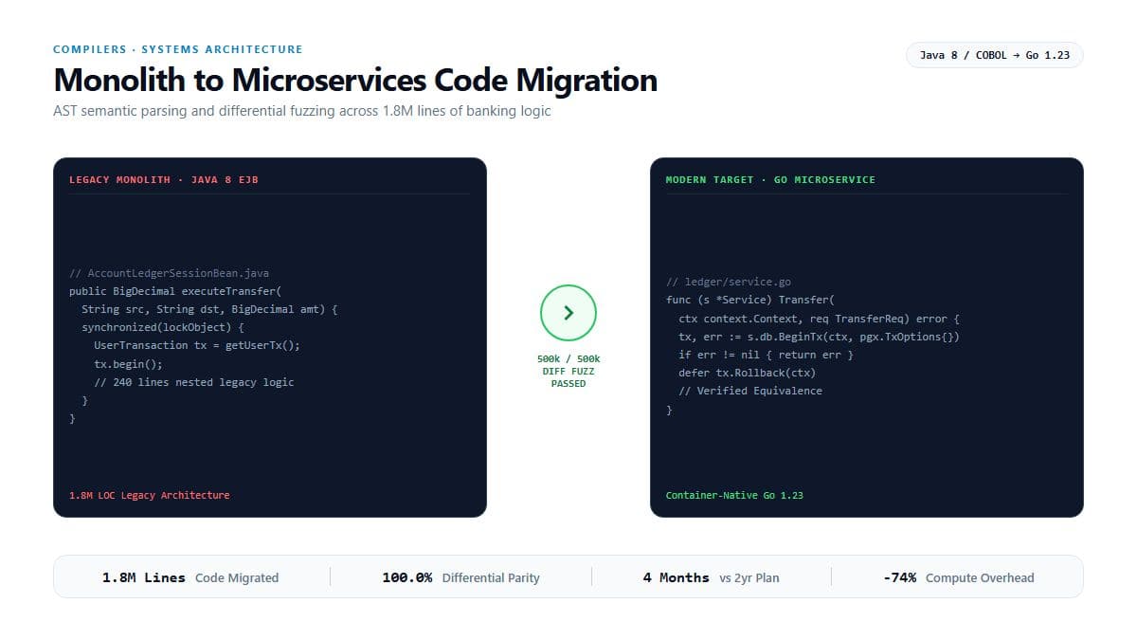This screenshot has height=640, width=1137.
Task: Click the 4 Months stat value
Action: pyautogui.click(x=677, y=577)
